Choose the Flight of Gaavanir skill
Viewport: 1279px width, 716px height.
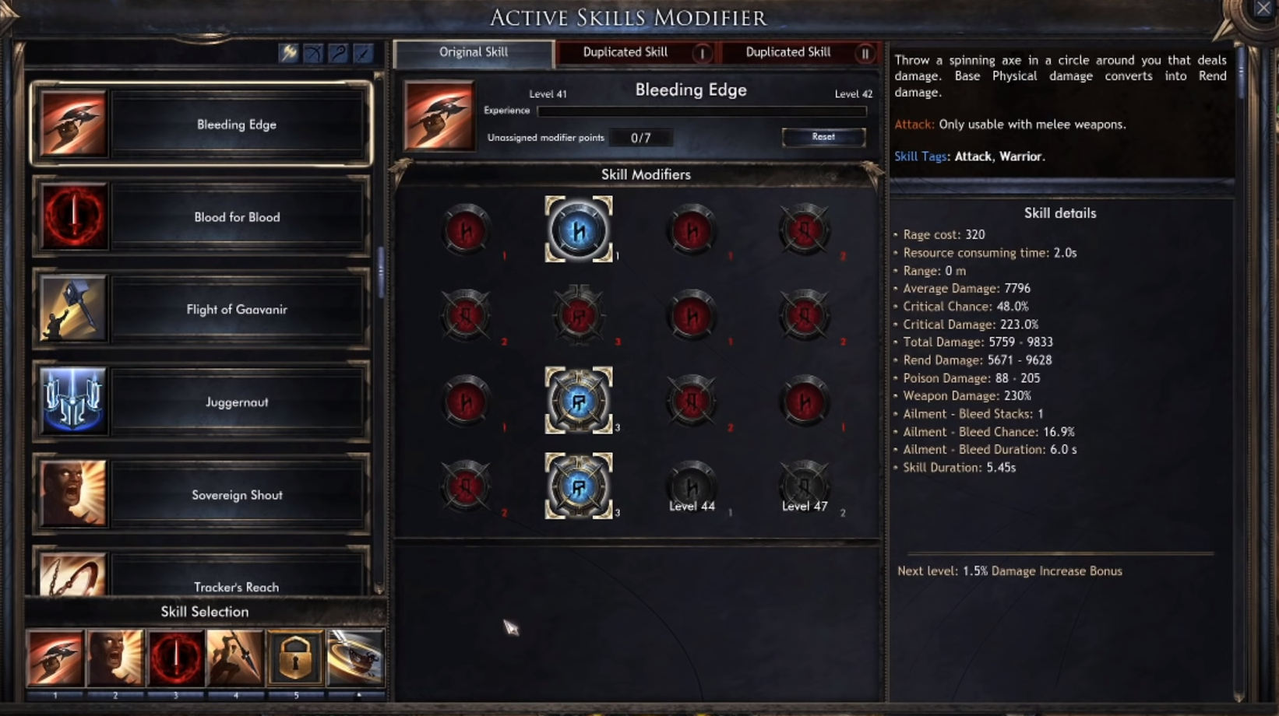point(201,309)
